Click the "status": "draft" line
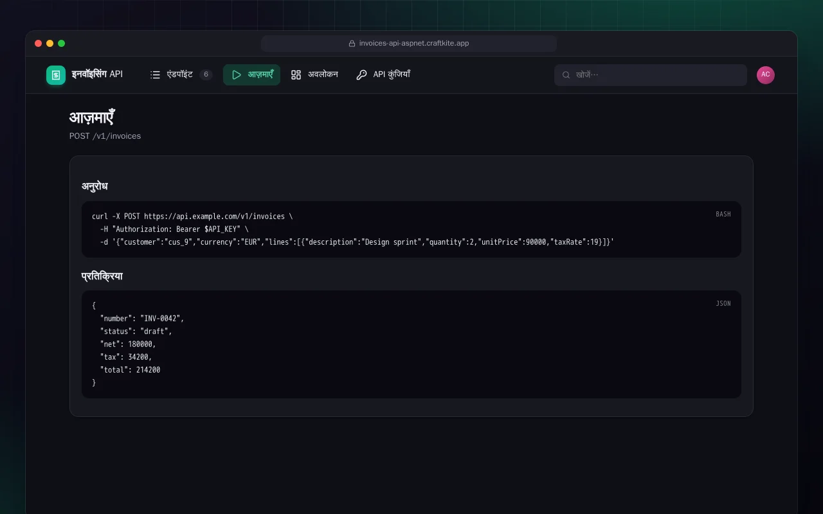Image resolution: width=823 pixels, height=514 pixels. 136,332
